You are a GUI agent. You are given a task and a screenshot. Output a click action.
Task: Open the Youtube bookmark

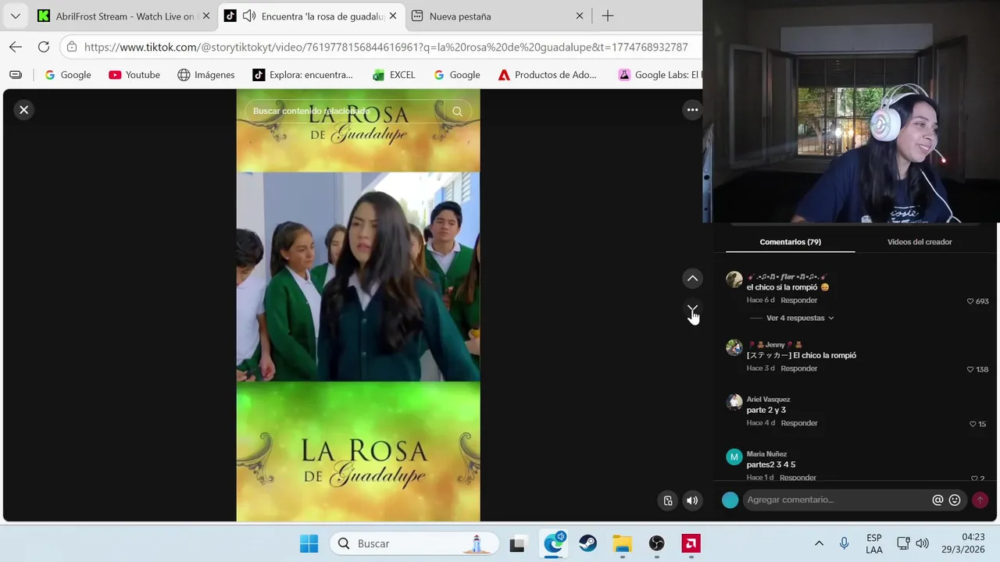(134, 75)
